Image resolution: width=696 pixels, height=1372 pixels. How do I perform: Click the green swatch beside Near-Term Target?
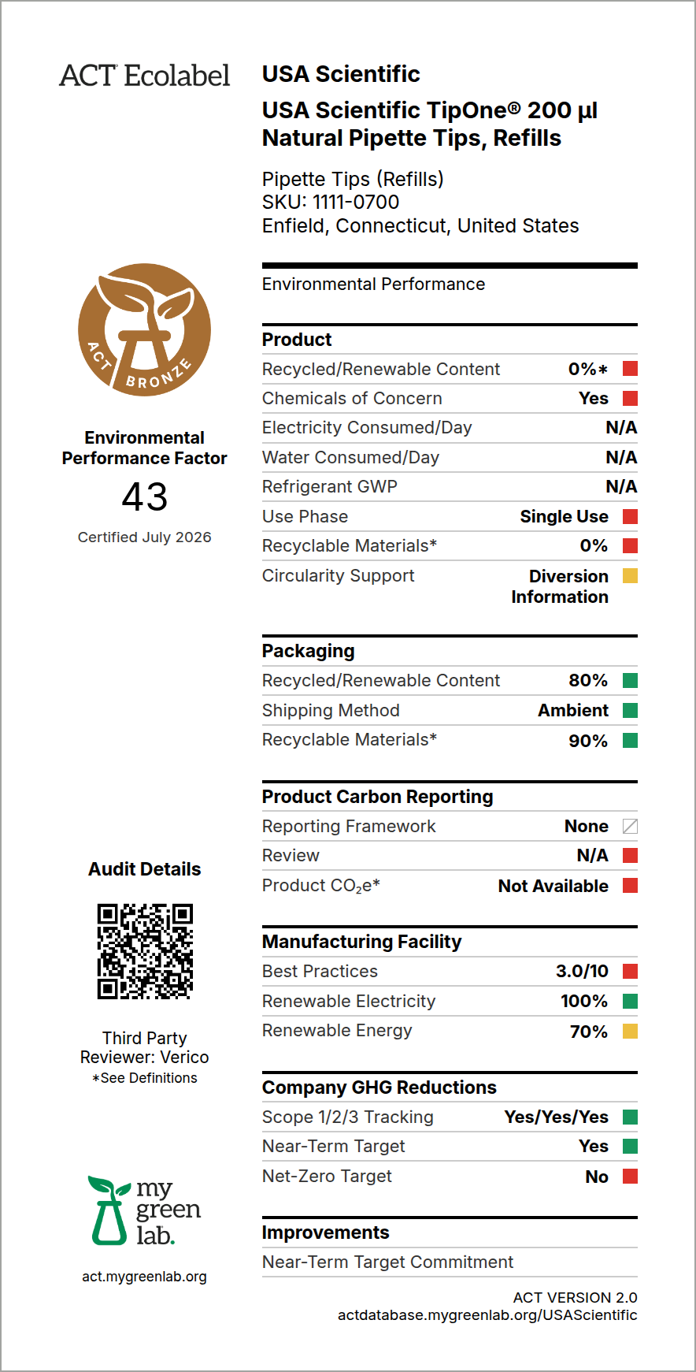(630, 1146)
